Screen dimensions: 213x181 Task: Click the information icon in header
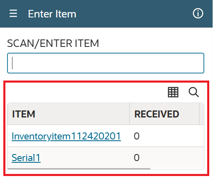[198, 14]
